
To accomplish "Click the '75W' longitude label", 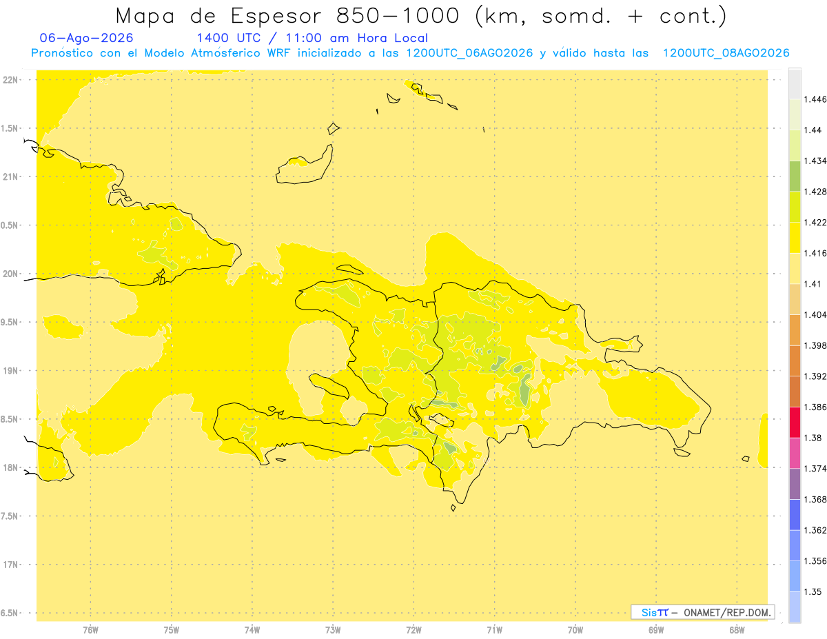I will tap(172, 630).
